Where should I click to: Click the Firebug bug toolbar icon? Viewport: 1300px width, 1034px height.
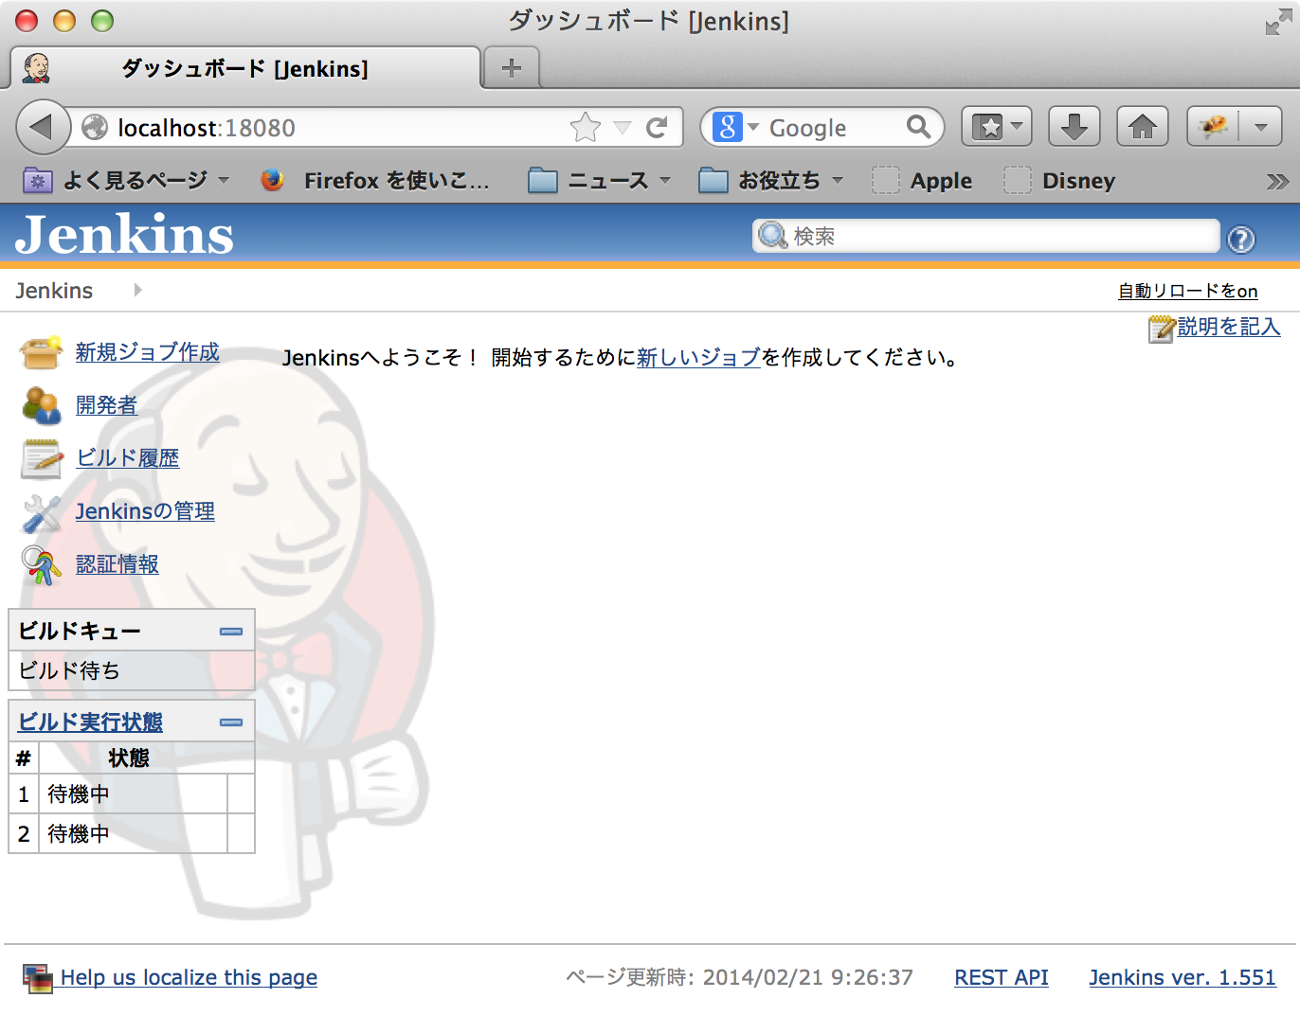1214,127
